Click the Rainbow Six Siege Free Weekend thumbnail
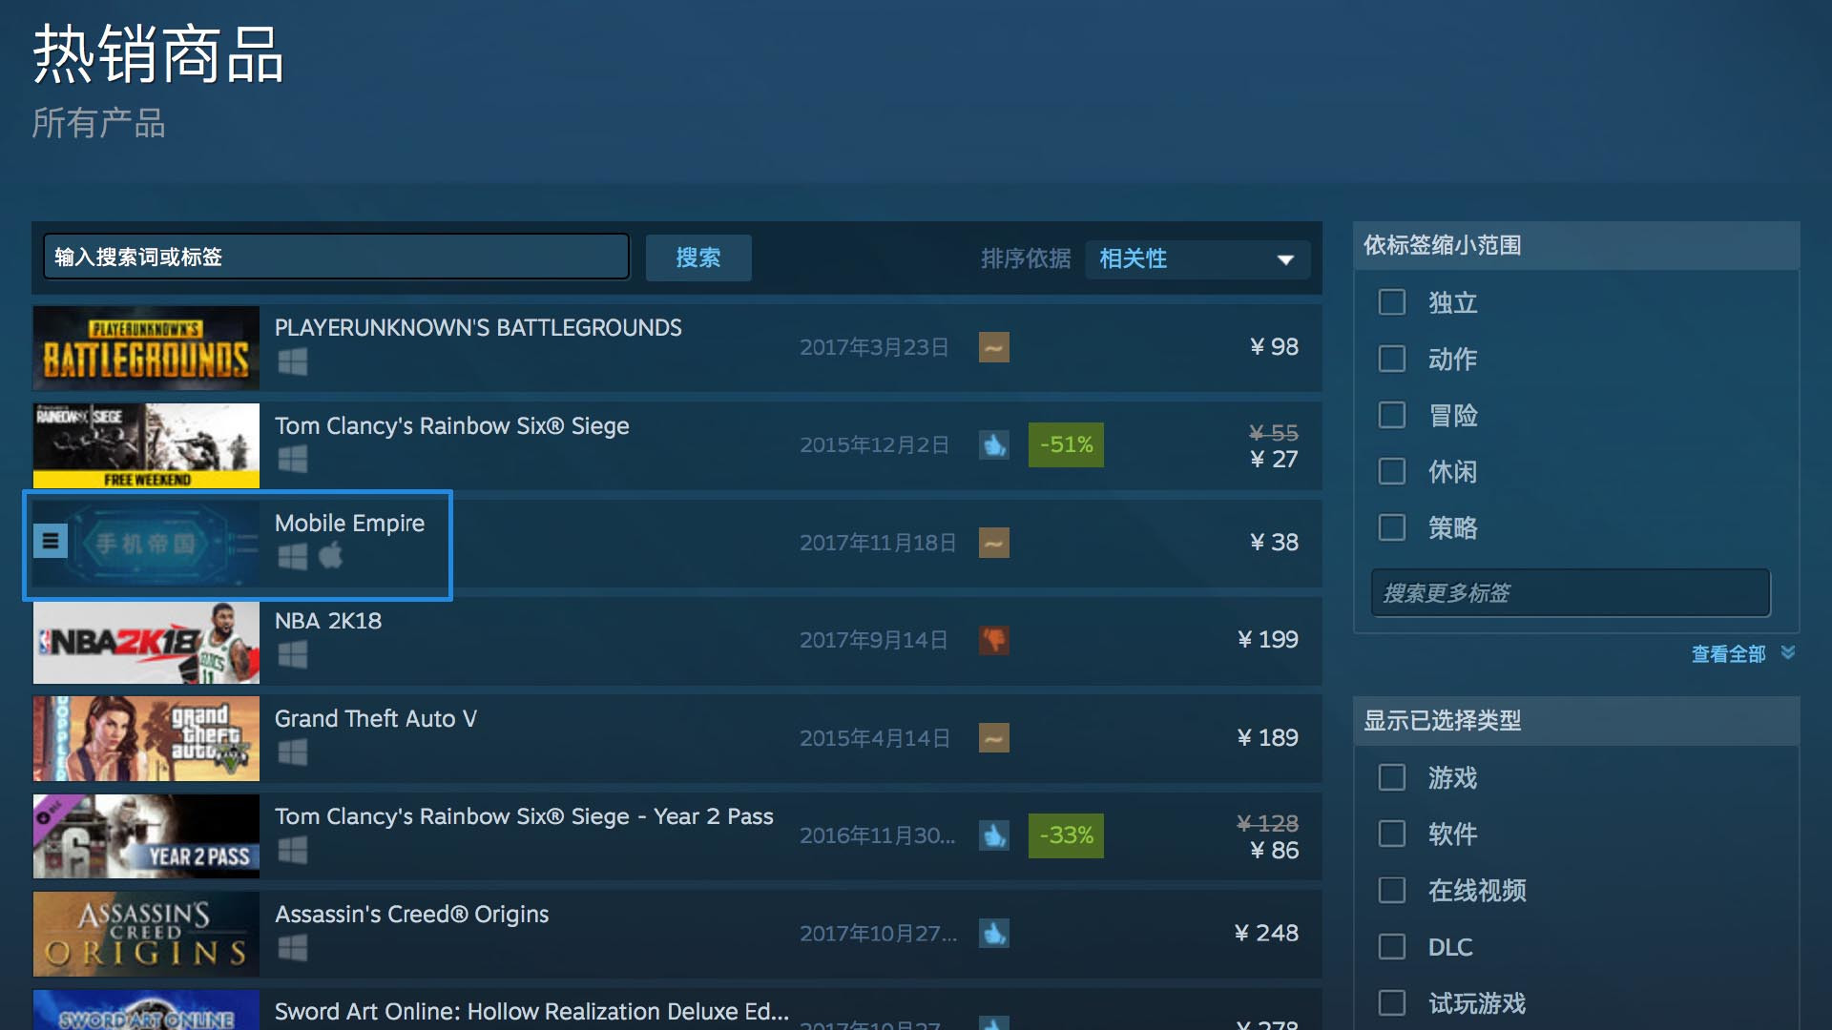Image resolution: width=1832 pixels, height=1030 pixels. tap(146, 445)
